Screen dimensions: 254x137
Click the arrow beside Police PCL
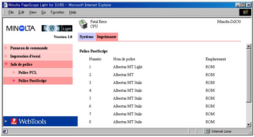tap(14, 72)
